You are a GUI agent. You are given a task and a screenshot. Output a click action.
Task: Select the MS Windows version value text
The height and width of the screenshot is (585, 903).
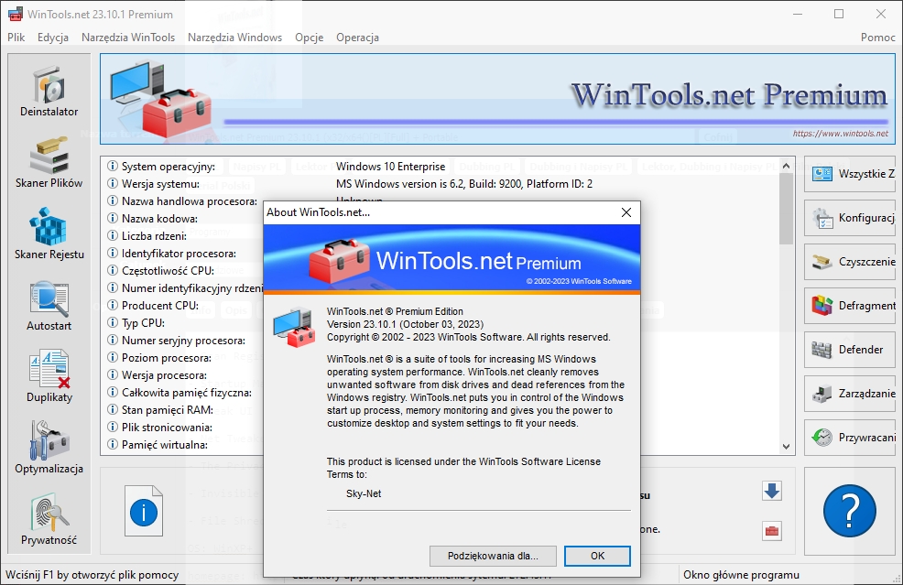pyautogui.click(x=464, y=184)
